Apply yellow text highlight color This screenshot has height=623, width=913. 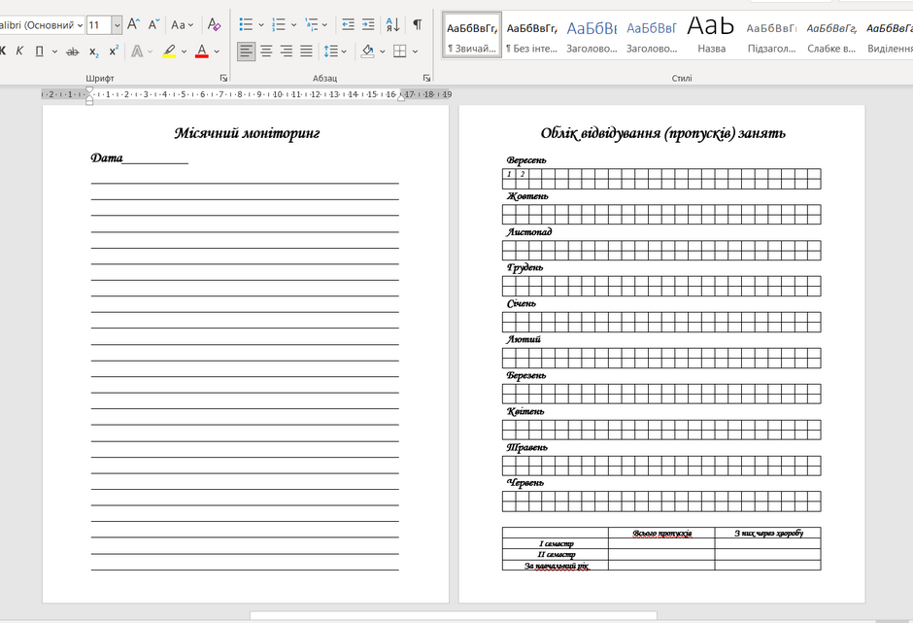169,52
